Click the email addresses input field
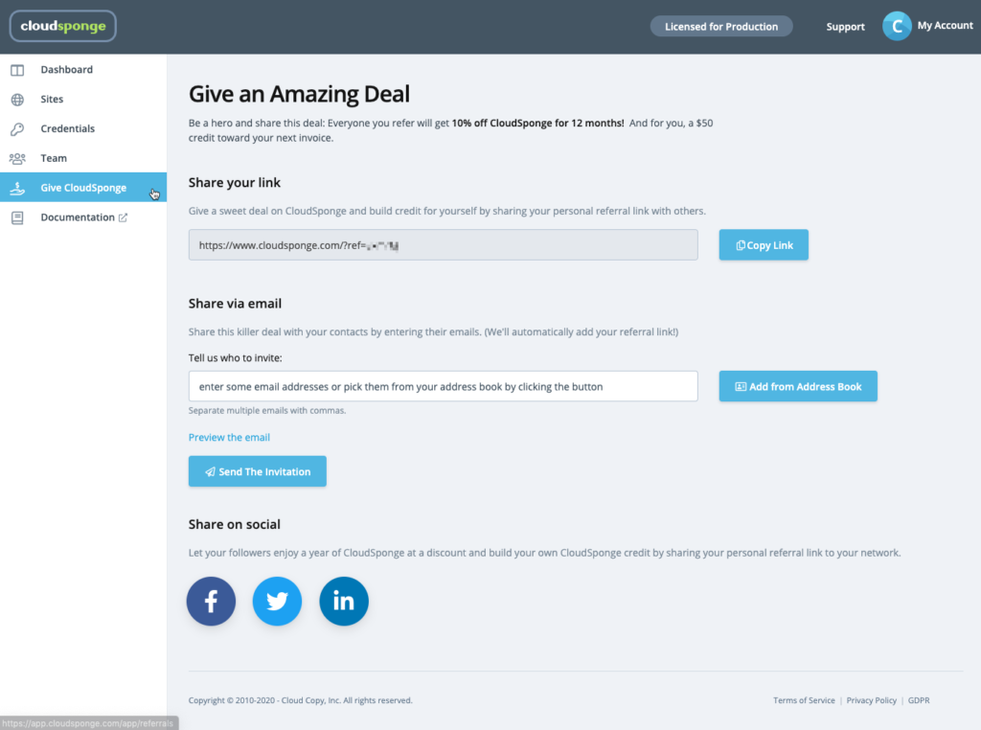981x730 pixels. coord(443,387)
